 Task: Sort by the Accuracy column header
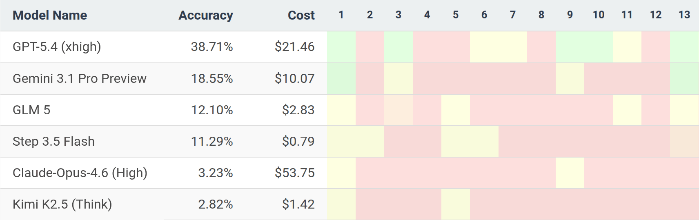[206, 15]
